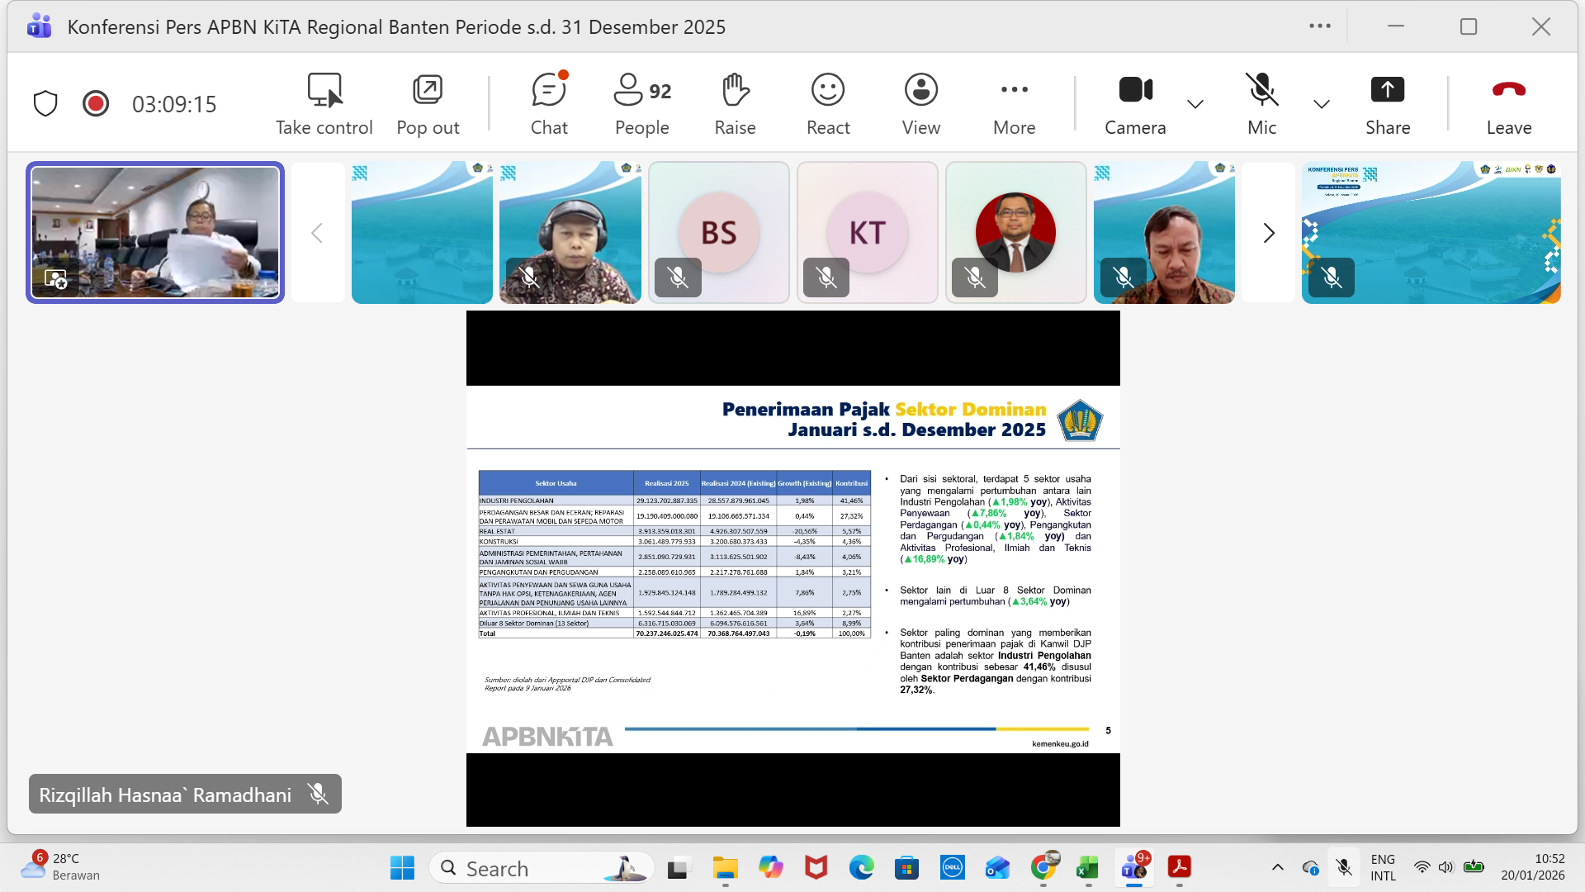Click the Windows taskbar Search box
Viewport: 1585px width, 892px height.
541,868
